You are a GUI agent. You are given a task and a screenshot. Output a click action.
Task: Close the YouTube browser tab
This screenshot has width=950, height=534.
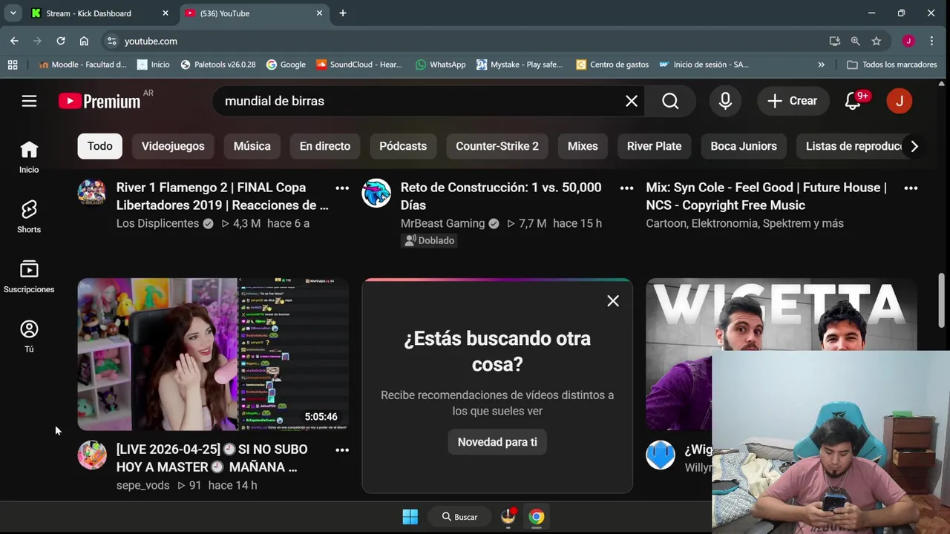(320, 13)
